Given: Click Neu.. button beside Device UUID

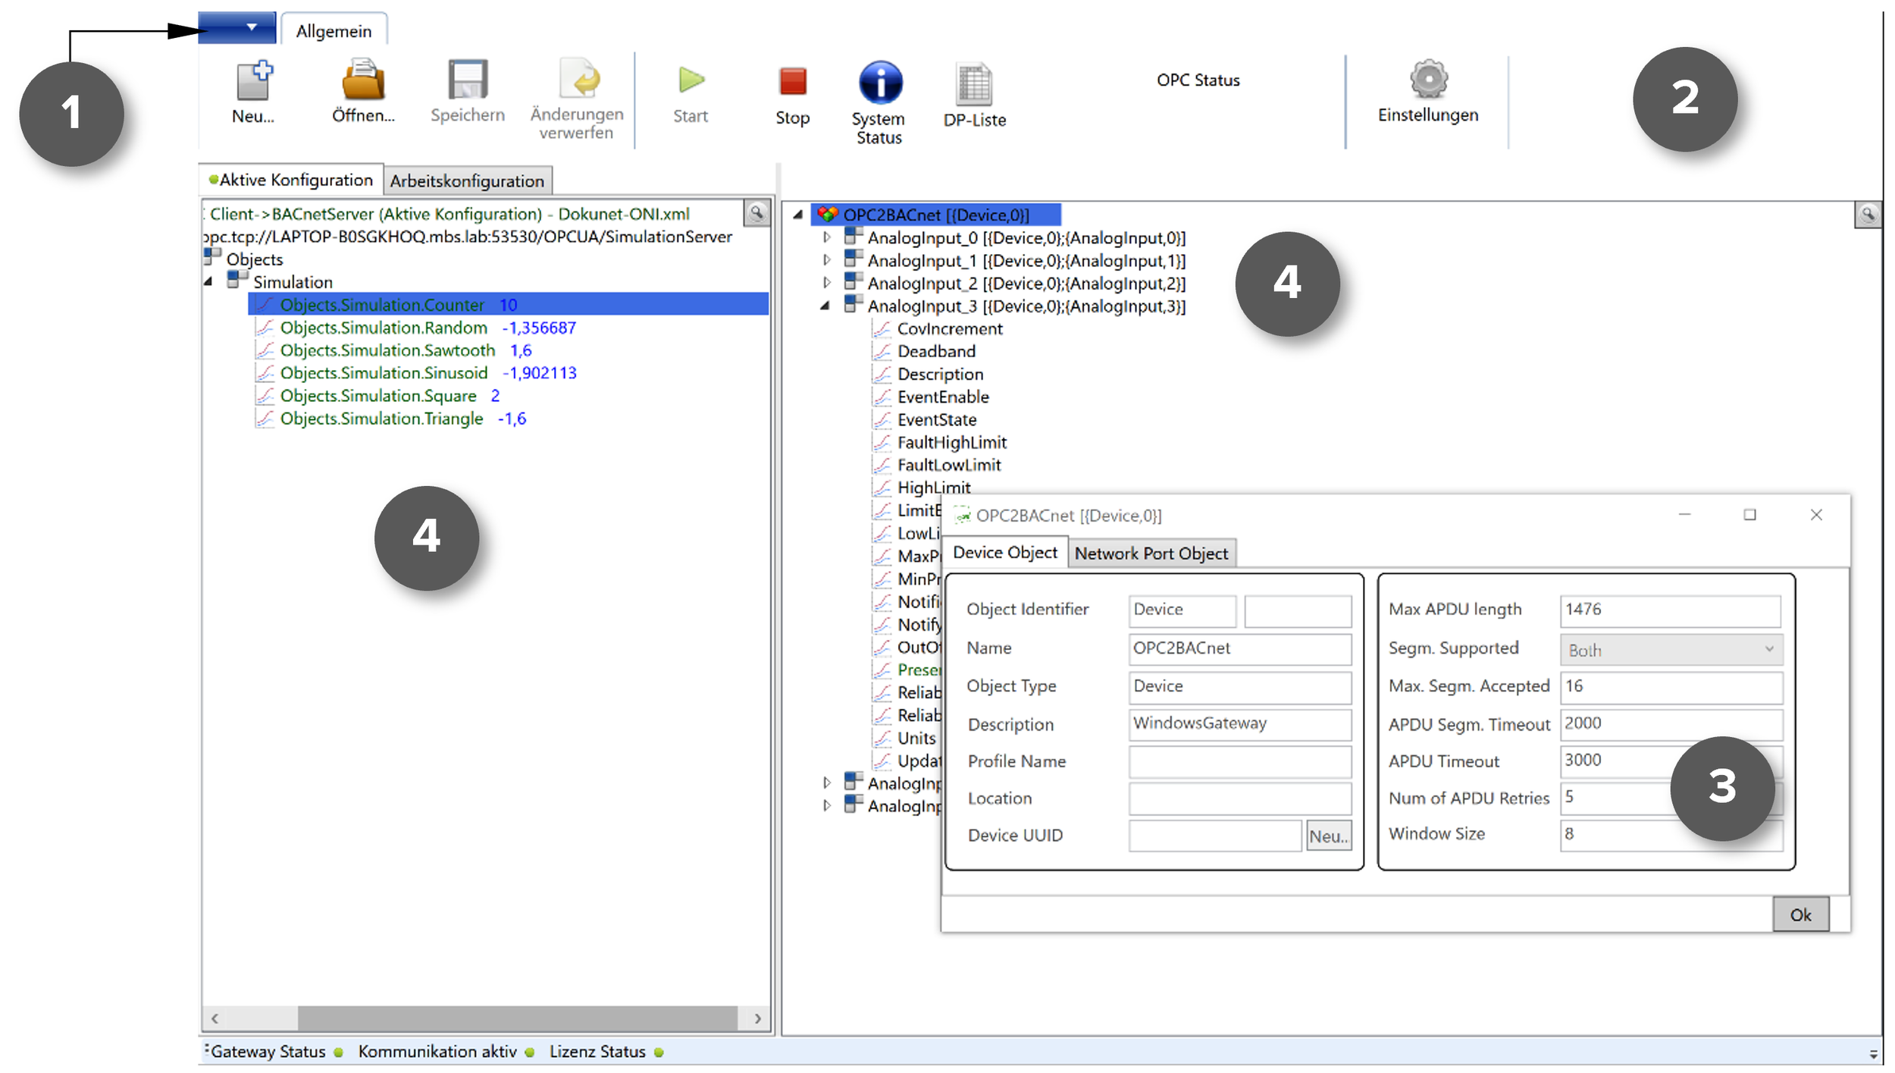Looking at the screenshot, I should 1327,836.
